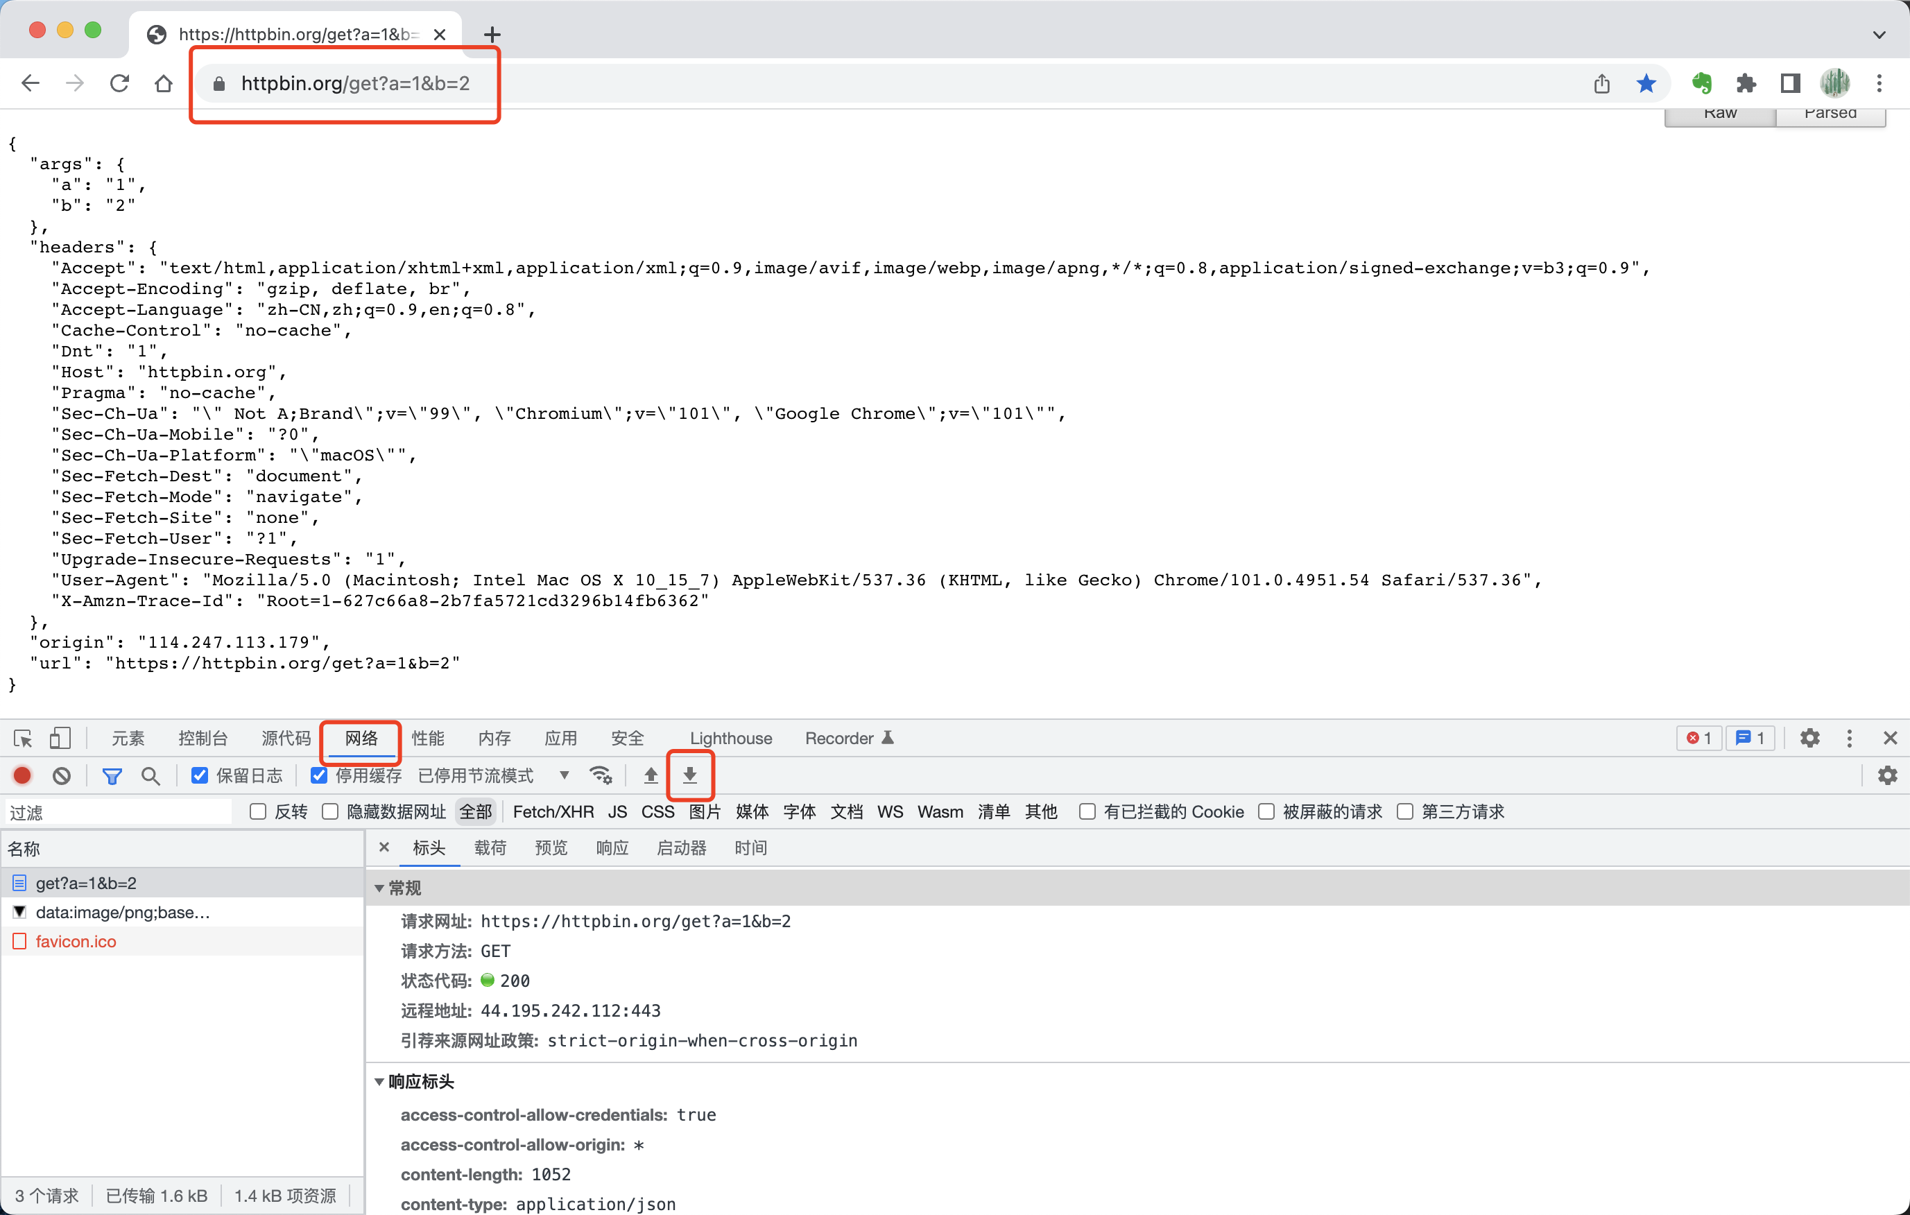Screen dimensions: 1910x1215
Task: Click the 名称 column header
Action: [182, 849]
